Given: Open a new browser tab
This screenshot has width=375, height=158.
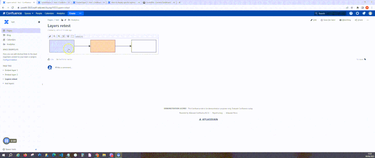Looking at the screenshot, I should pos(179,2).
